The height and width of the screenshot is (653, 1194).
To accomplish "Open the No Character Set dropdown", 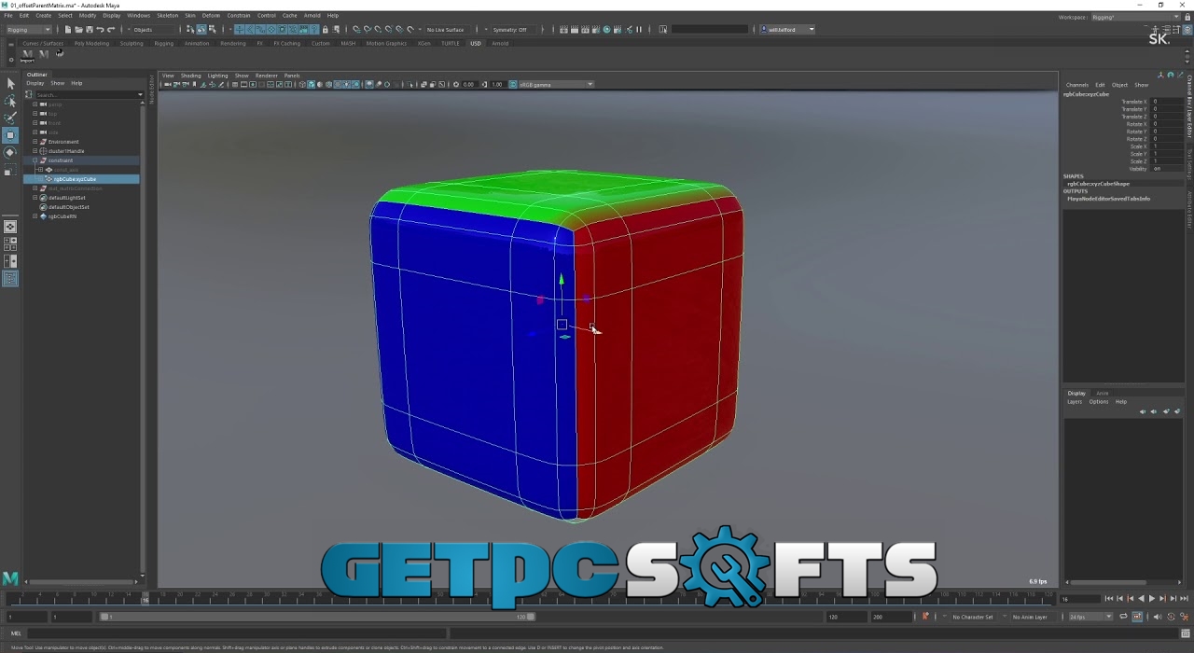I will [x=972, y=617].
